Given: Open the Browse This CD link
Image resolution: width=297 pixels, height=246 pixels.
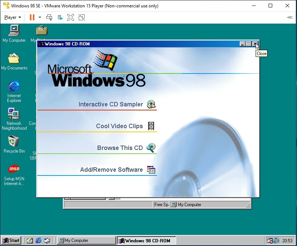Looking at the screenshot, I should click(x=120, y=148).
